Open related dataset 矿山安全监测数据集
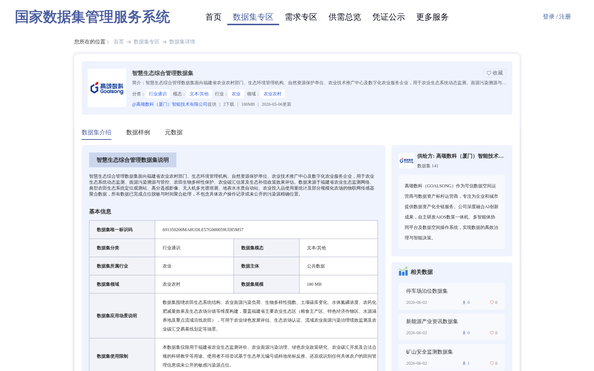 pos(430,352)
